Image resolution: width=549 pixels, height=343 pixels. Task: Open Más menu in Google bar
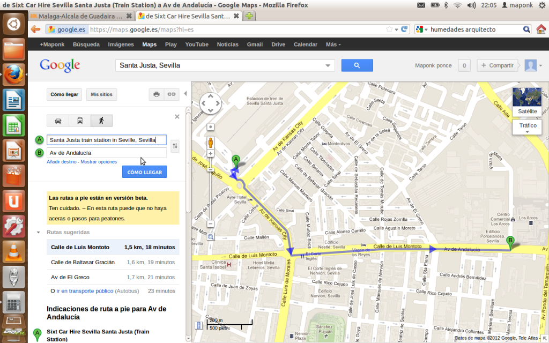[x=333, y=44]
